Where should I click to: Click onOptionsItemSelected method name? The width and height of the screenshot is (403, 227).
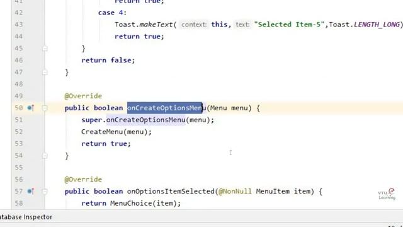click(x=171, y=191)
